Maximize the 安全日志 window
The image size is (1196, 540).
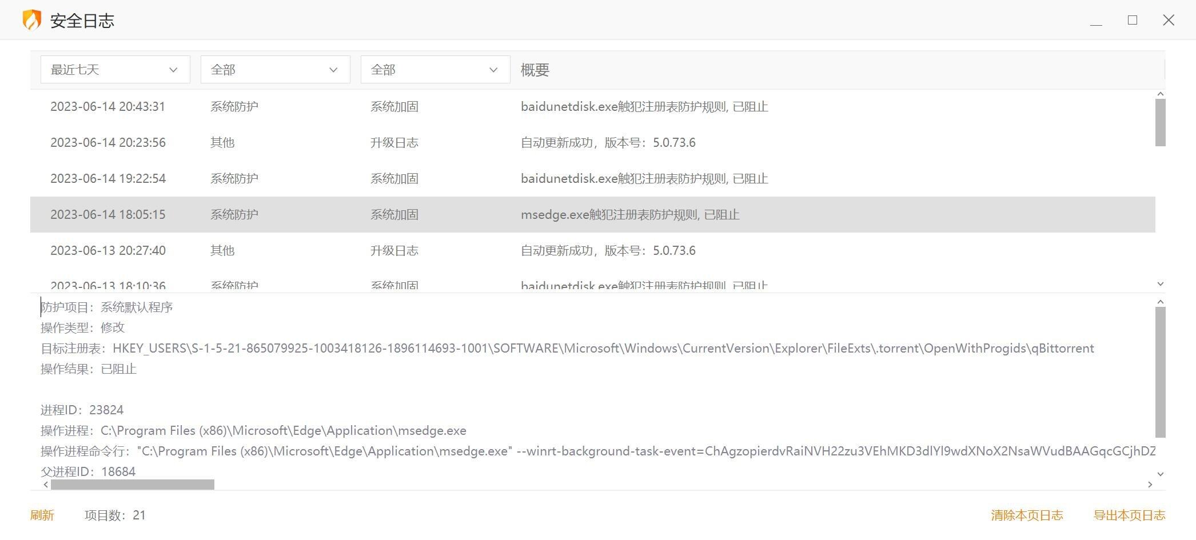pos(1132,20)
